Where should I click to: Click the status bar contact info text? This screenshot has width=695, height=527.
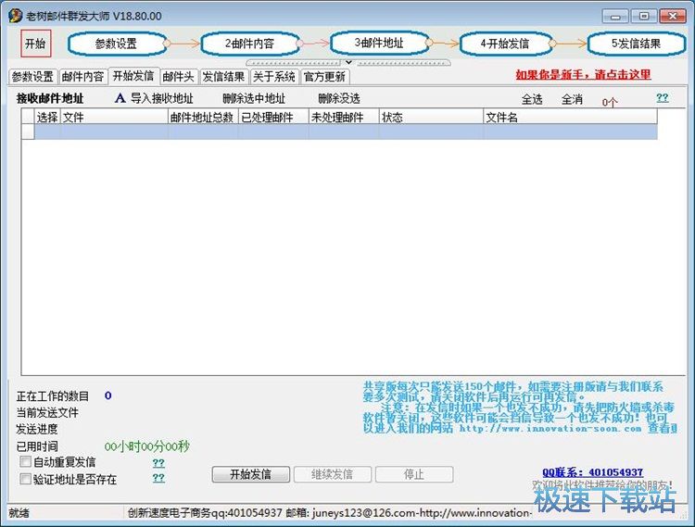click(329, 513)
